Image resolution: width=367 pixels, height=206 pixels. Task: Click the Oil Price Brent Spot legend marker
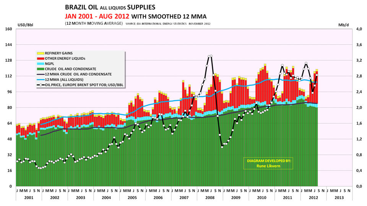[x=41, y=85]
